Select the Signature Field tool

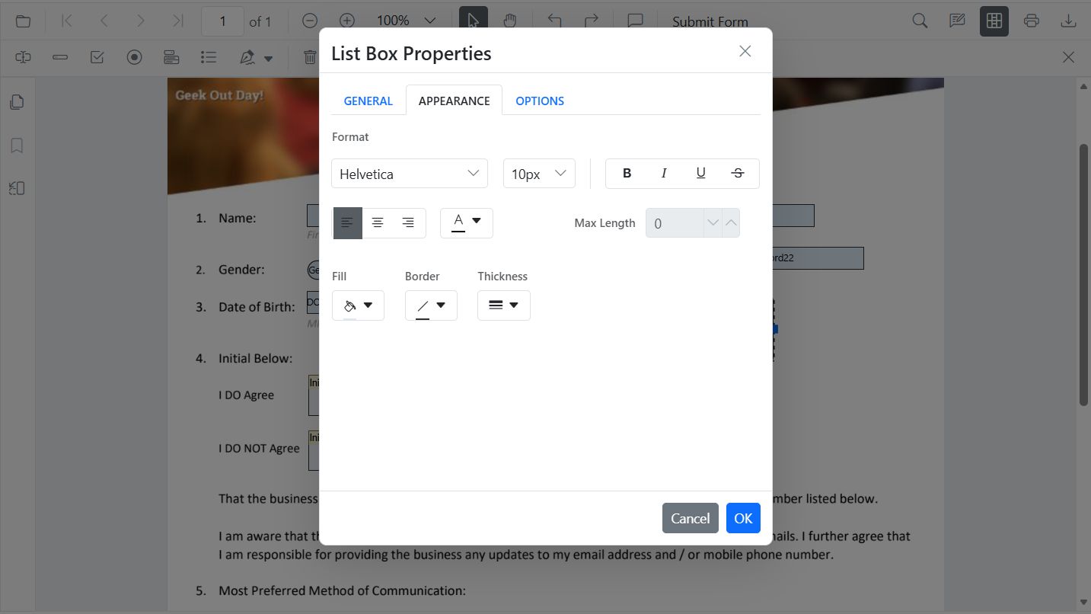245,57
